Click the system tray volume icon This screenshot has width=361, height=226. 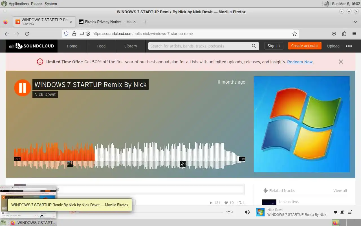coord(326,4)
